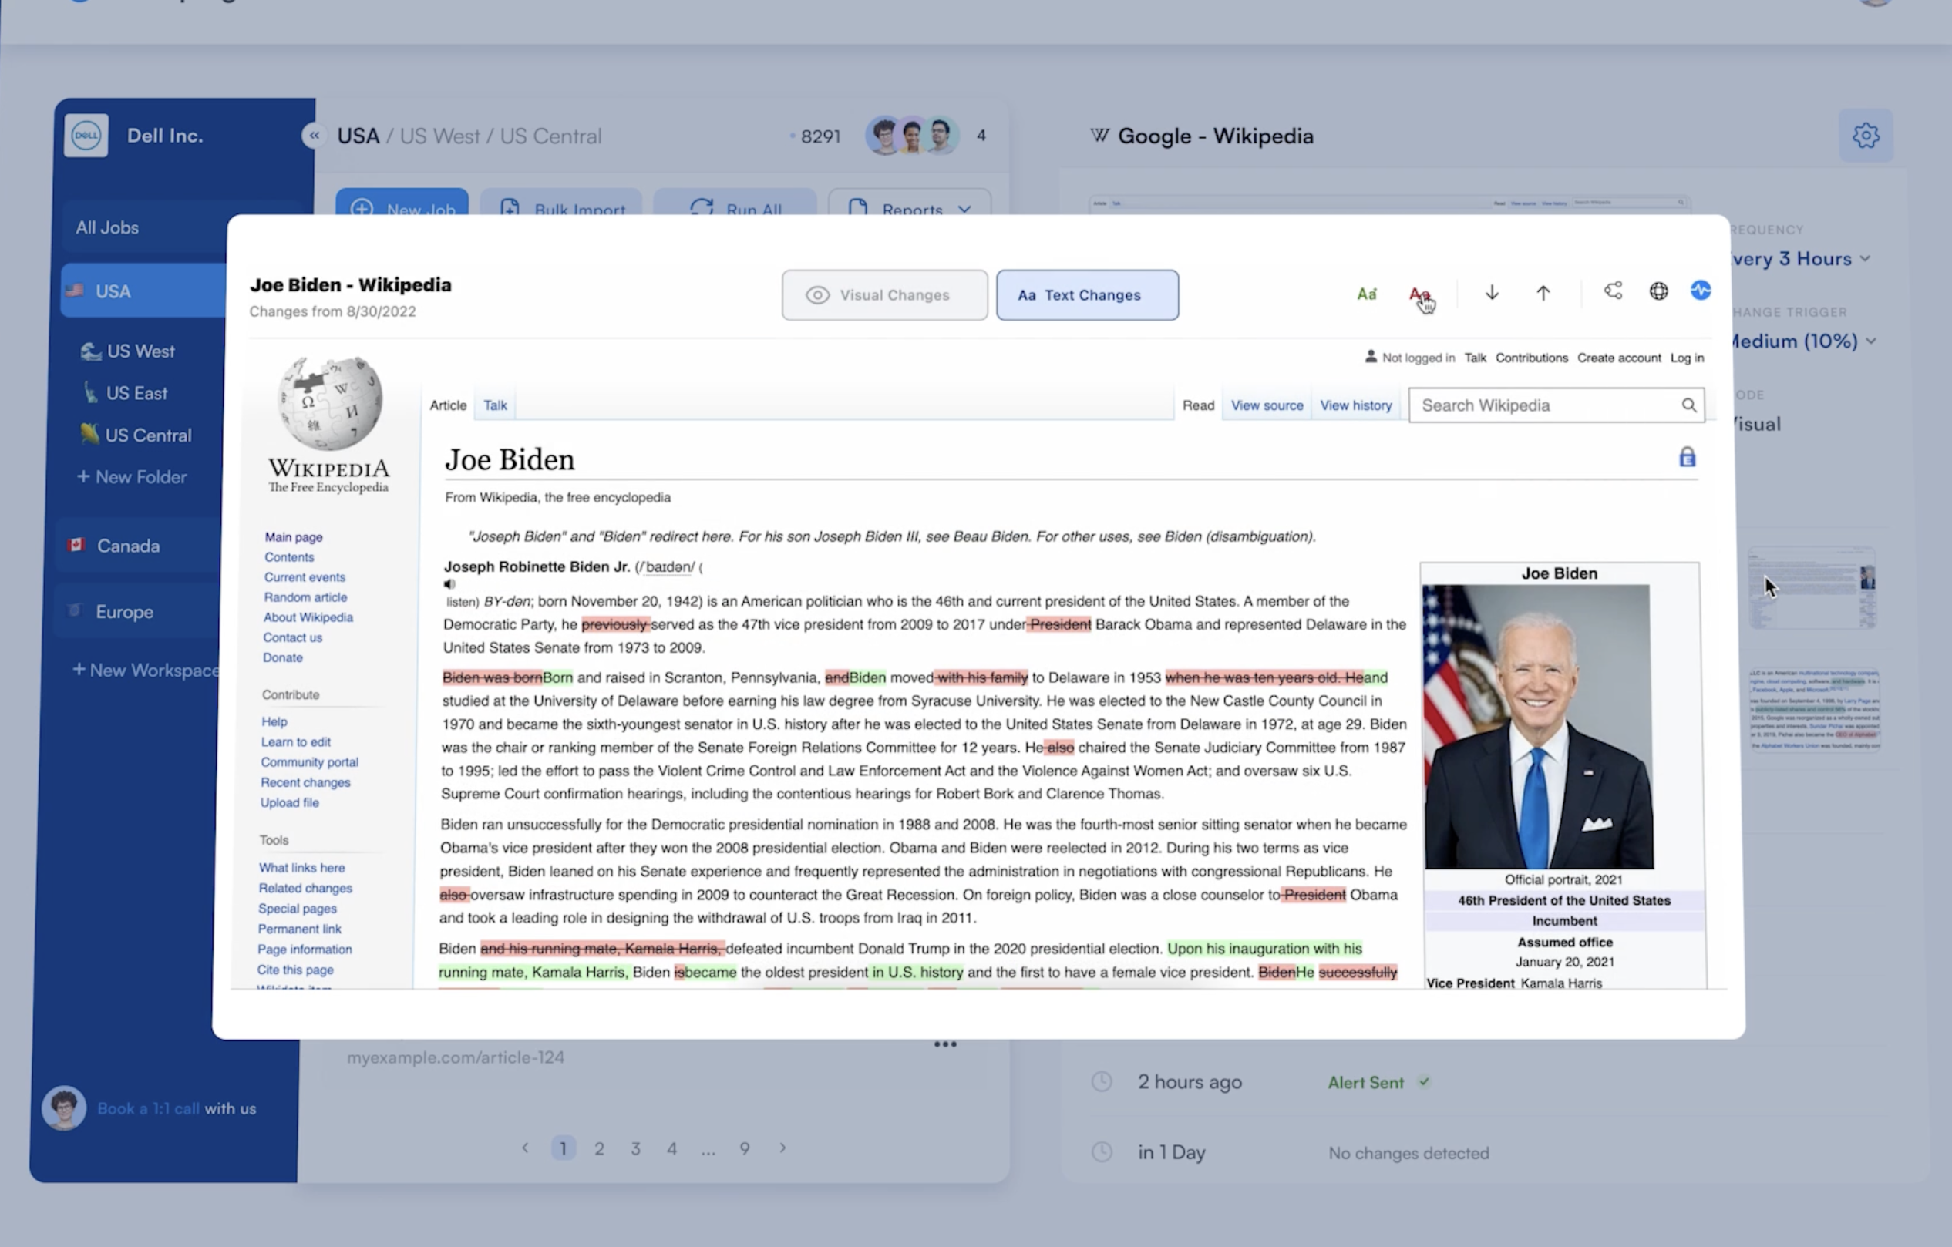
Task: Click the share nodes icon
Action: pos(1613,291)
